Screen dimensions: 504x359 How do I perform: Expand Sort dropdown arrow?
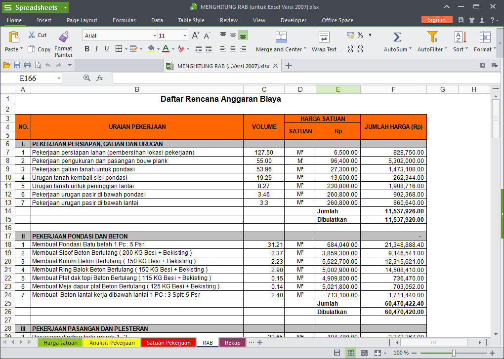[x=466, y=49]
